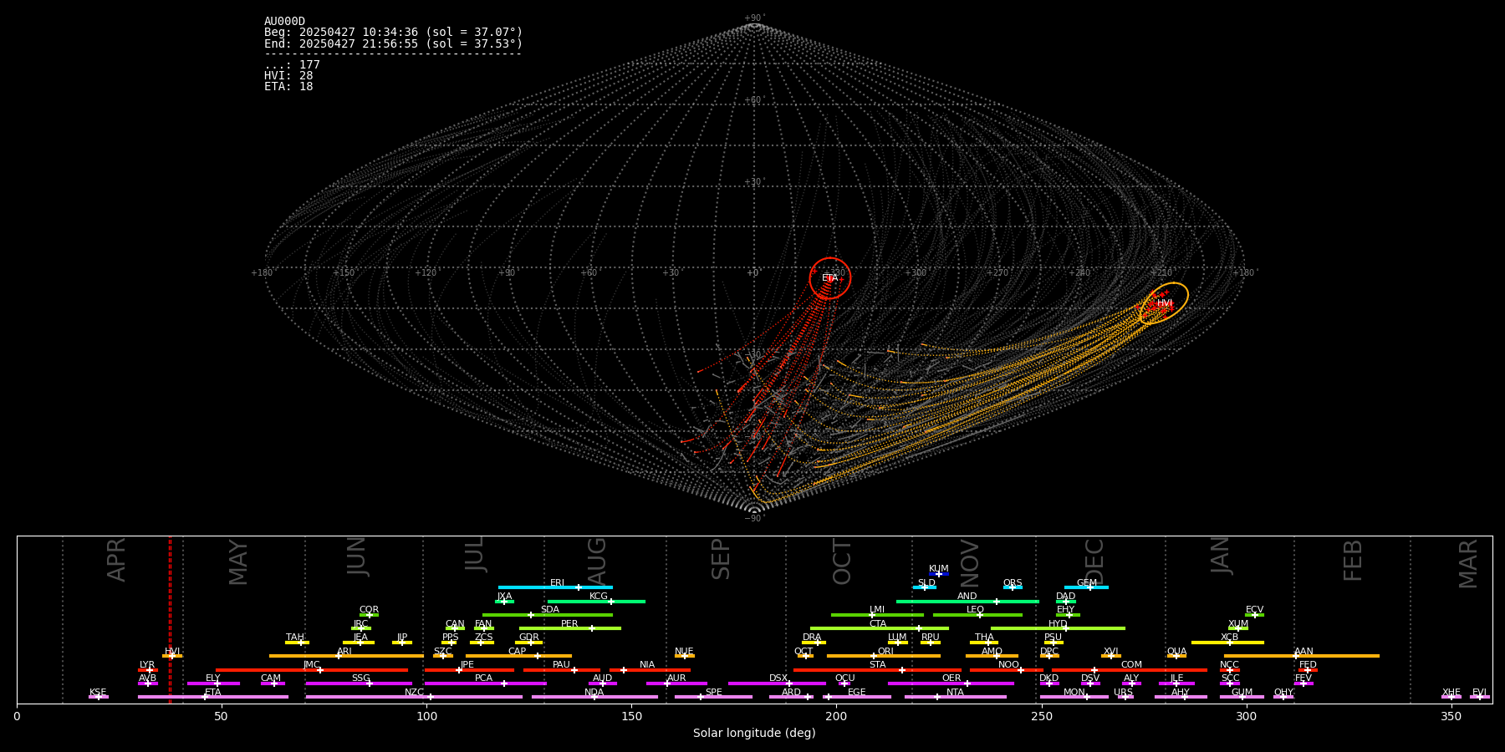The width and height of the screenshot is (1505, 752).
Task: Click the '...: 177' sporadic count line
Action: [292, 65]
